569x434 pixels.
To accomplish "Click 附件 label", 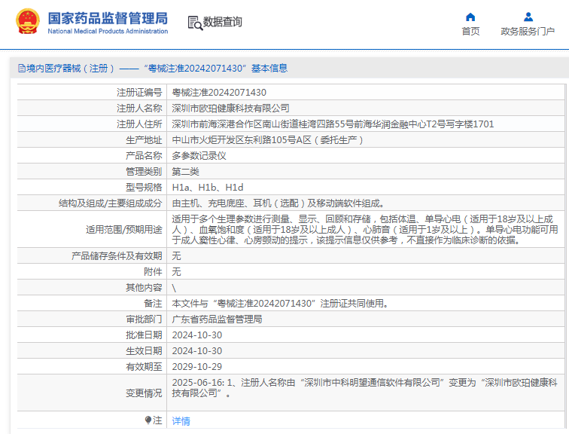I will click(153, 272).
